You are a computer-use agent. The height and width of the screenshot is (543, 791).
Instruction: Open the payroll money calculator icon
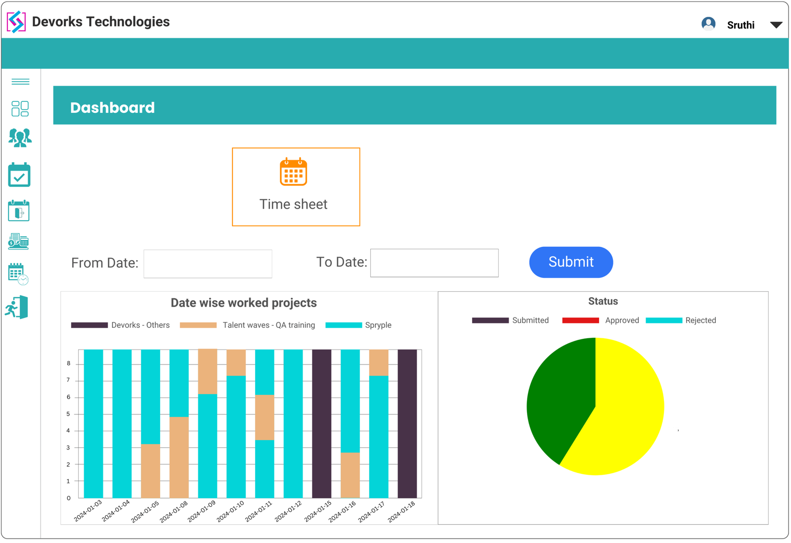click(19, 242)
